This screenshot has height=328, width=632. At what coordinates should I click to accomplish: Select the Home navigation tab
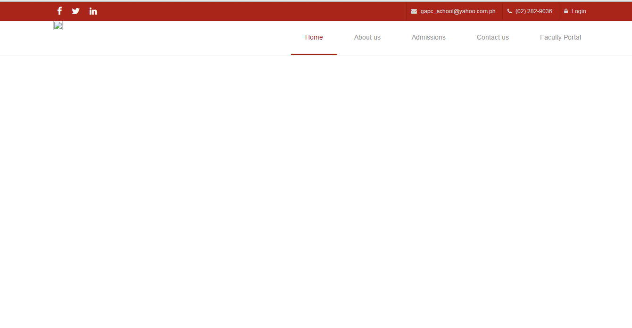click(314, 37)
